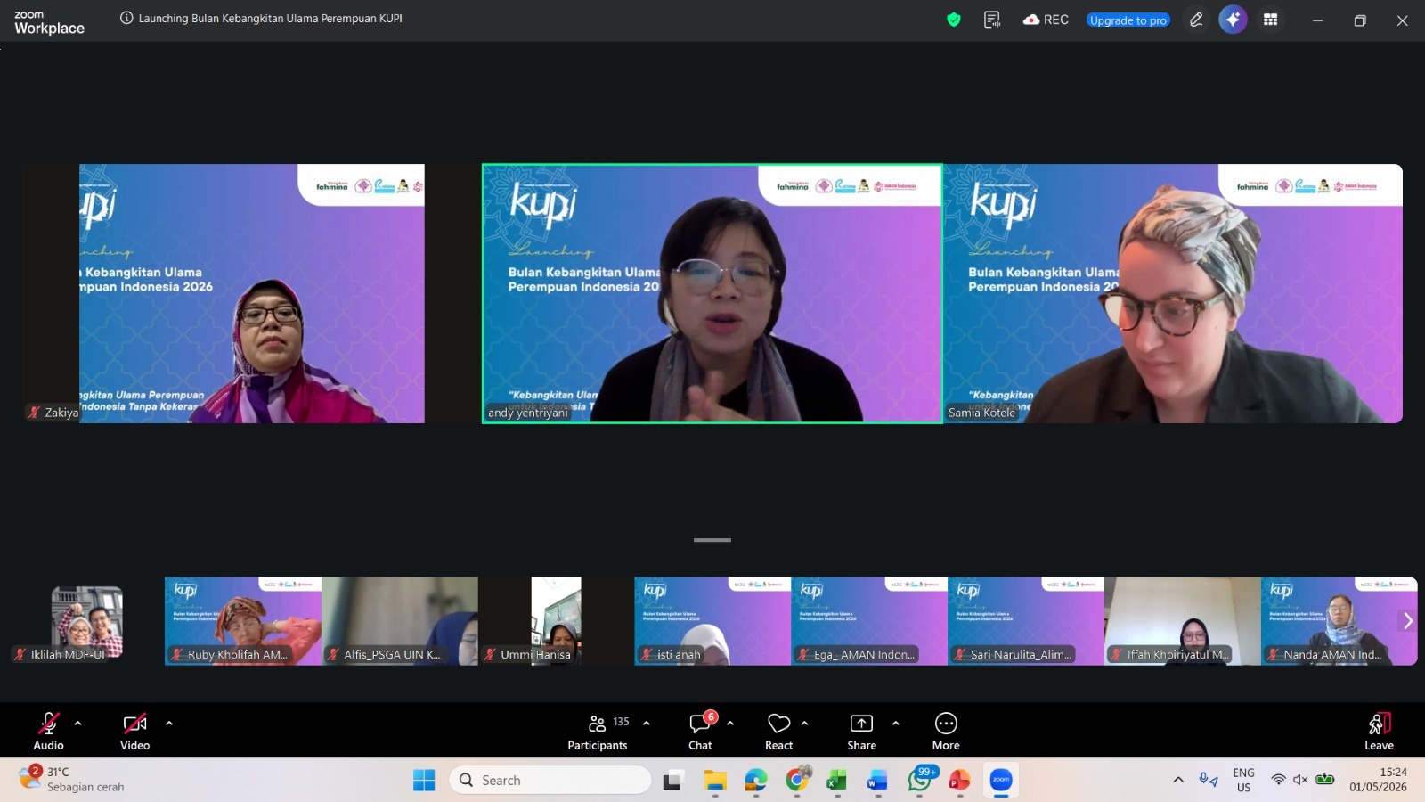Select Ummi Hanisa's thumbnail
1425x802 pixels.
click(556, 621)
